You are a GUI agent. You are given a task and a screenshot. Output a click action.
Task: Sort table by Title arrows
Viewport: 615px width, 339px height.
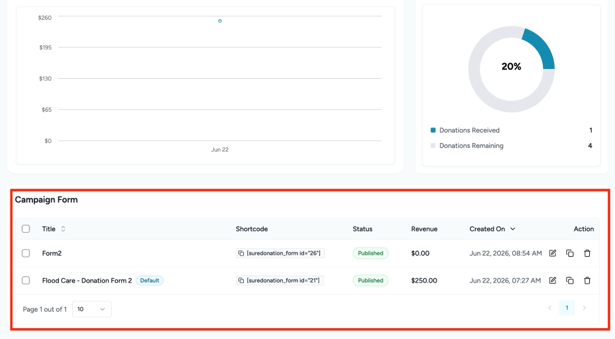63,229
